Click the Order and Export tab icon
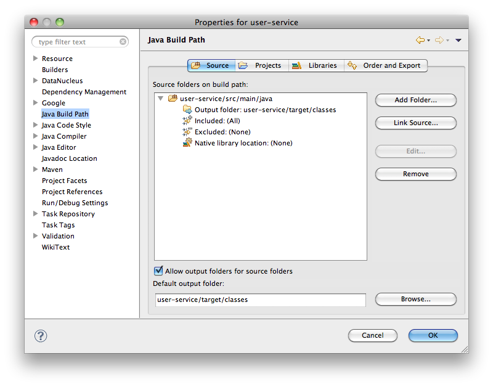Image resolution: width=493 pixels, height=387 pixels. (x=352, y=65)
